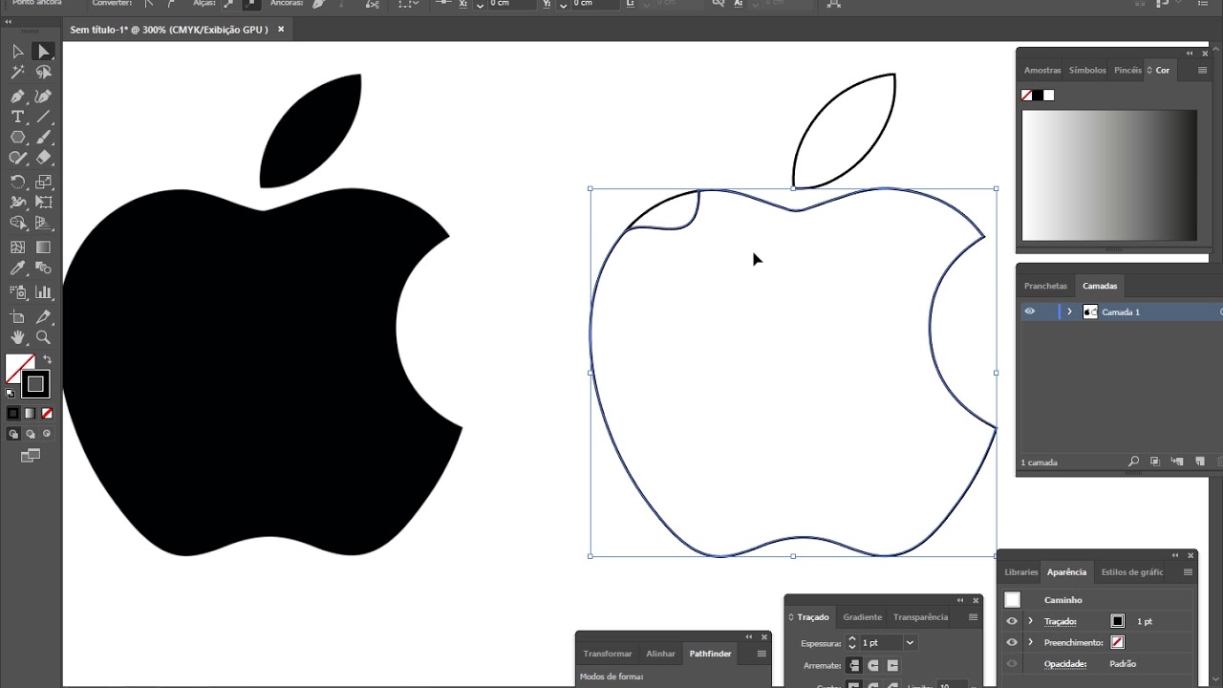Screen dimensions: 1223x688
Task: Enable Draw Inside mode
Action: (46, 434)
